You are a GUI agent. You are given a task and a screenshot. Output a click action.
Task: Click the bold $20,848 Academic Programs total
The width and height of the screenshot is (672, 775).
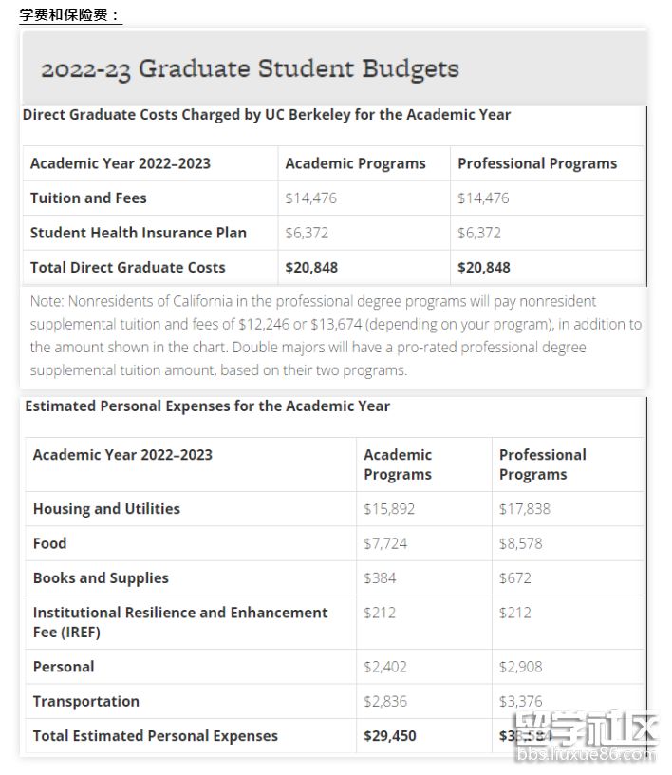311,268
